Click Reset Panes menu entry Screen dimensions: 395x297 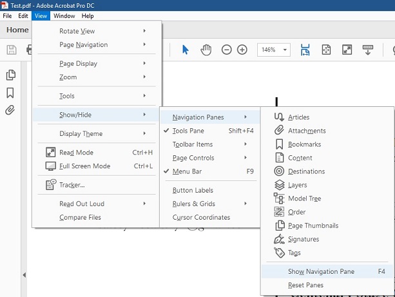click(327, 285)
